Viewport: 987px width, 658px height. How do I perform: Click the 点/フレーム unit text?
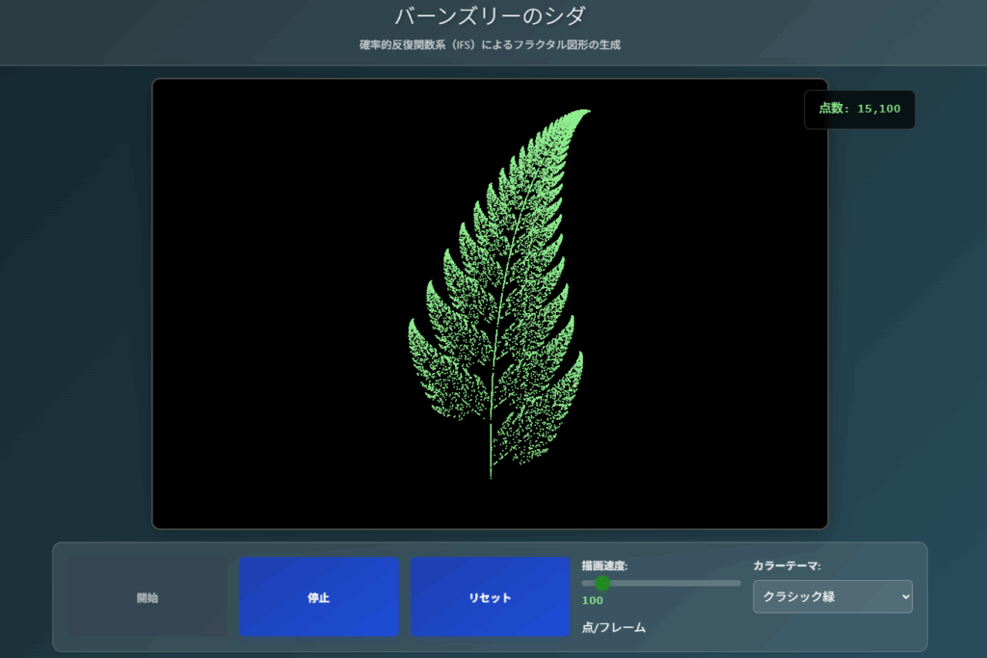click(613, 627)
